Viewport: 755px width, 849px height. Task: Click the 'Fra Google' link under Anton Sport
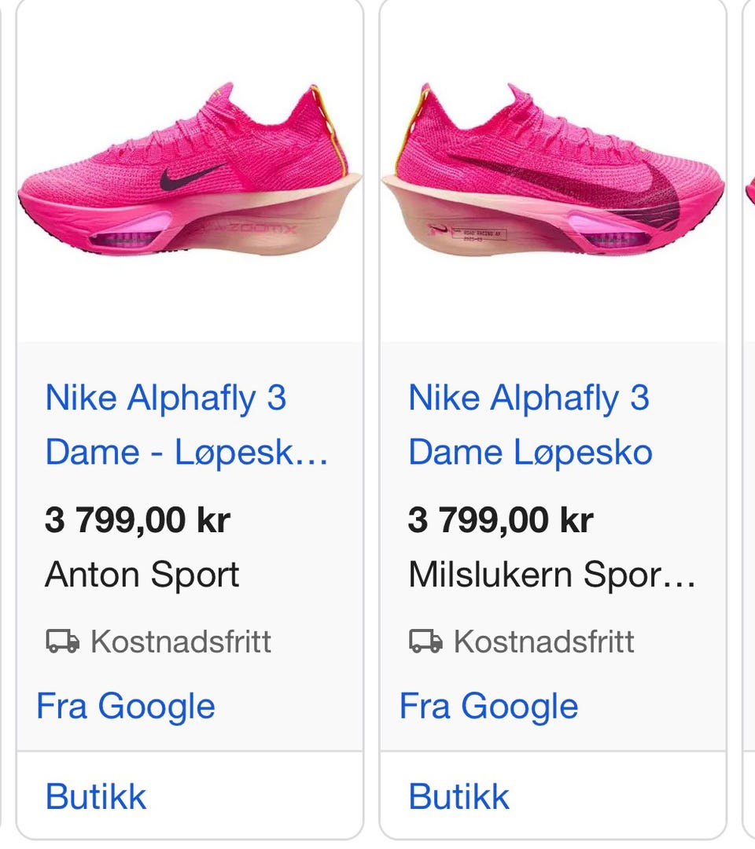tap(126, 707)
